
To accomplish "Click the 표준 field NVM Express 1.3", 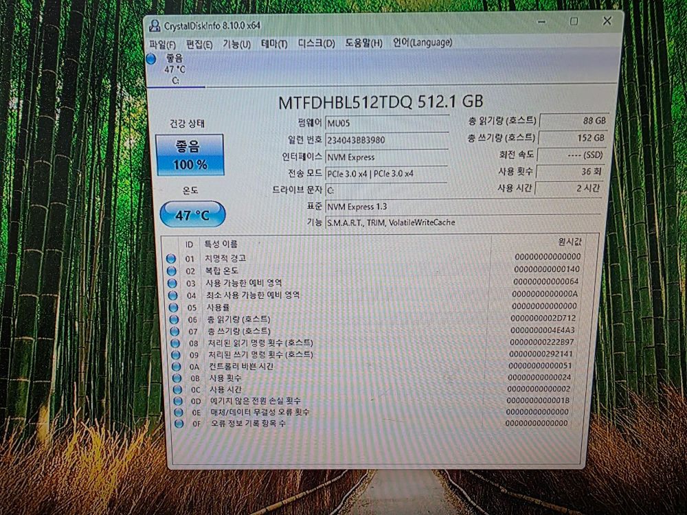I will click(x=464, y=206).
